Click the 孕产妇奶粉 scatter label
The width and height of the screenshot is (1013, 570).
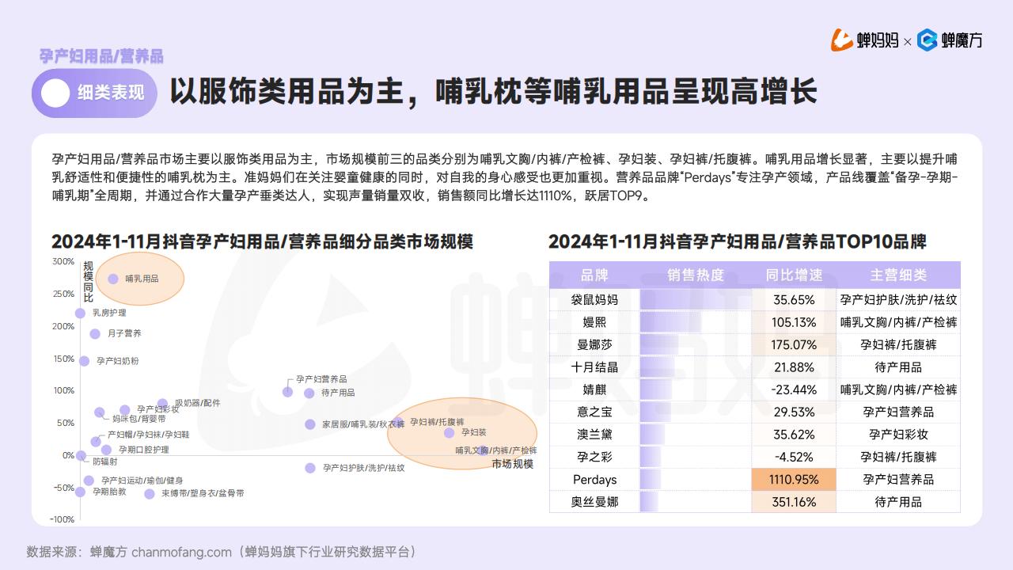118,361
